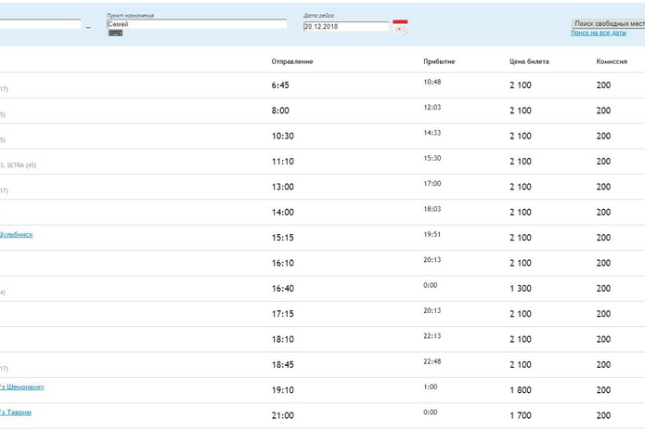Open the Шульбинск route link
645x431 pixels.
coord(16,235)
